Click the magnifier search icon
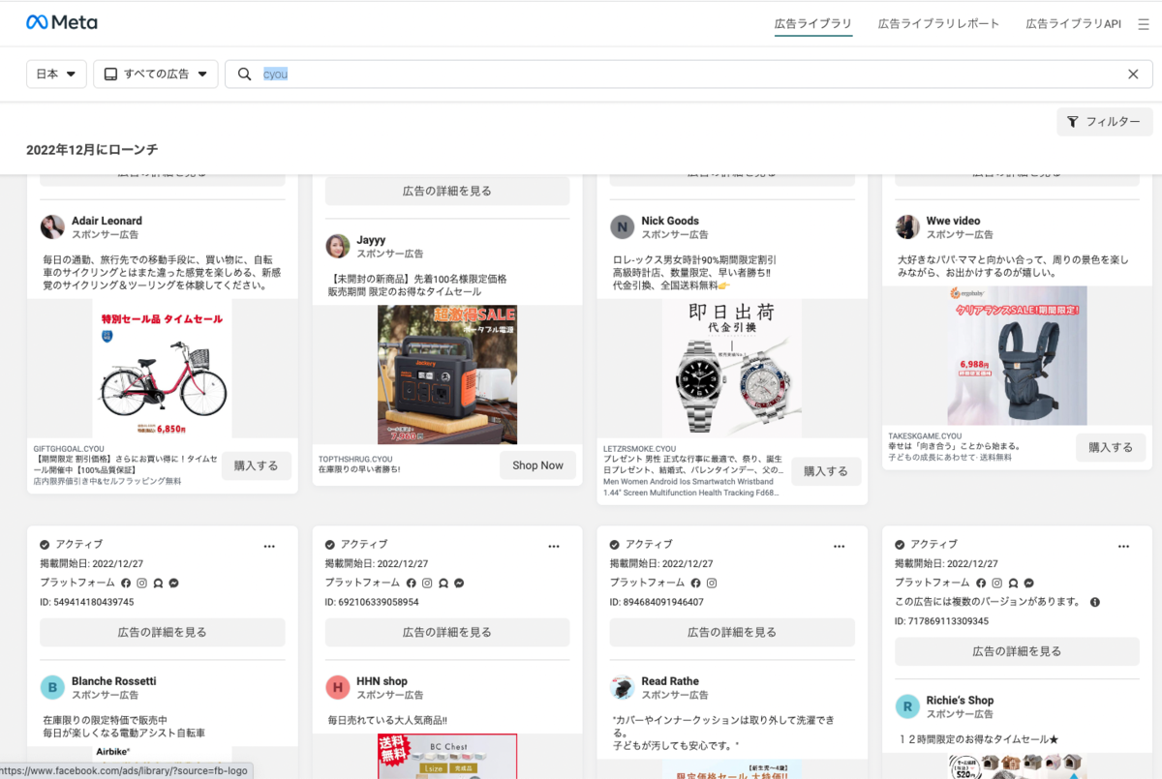 [244, 75]
